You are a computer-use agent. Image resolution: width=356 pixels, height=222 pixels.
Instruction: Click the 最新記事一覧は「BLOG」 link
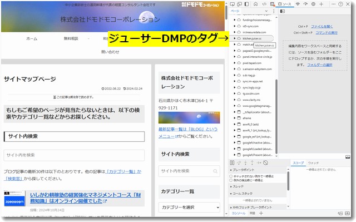point(188,132)
